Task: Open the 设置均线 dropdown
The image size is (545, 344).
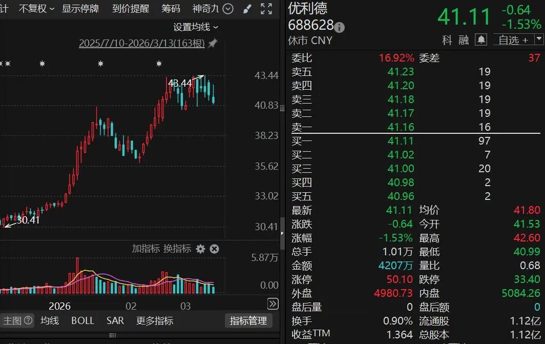Action: (x=196, y=27)
